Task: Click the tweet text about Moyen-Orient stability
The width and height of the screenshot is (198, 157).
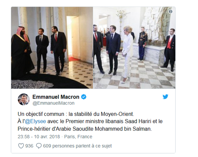Action: [x=76, y=114]
